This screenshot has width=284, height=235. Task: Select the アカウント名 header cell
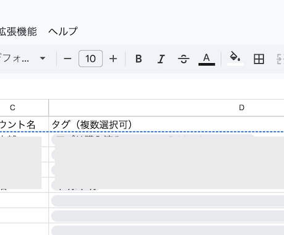pyautogui.click(x=24, y=124)
